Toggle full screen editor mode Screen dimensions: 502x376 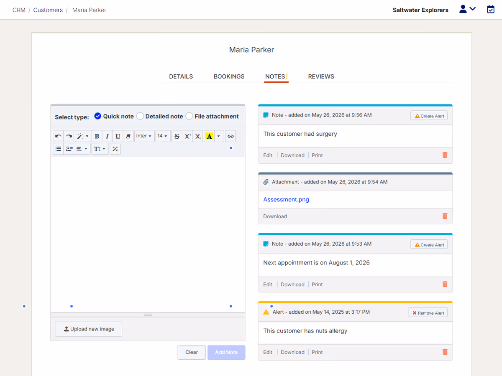point(115,149)
